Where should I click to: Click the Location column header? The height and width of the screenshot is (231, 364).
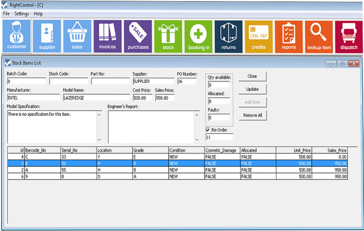point(114,150)
